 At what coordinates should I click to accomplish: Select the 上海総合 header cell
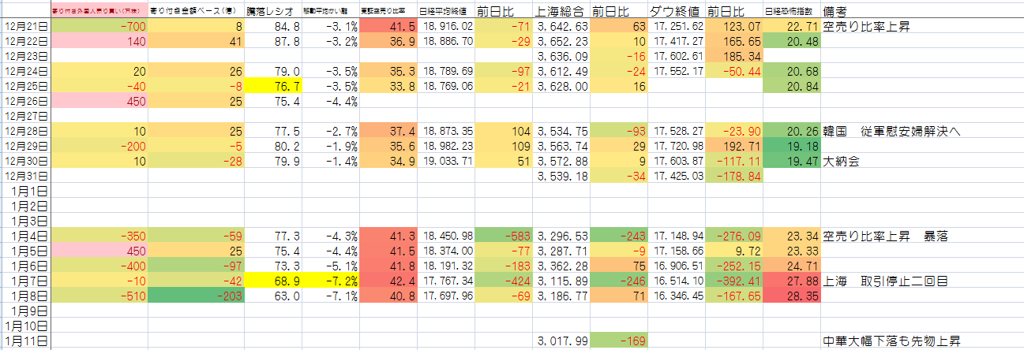pos(561,12)
